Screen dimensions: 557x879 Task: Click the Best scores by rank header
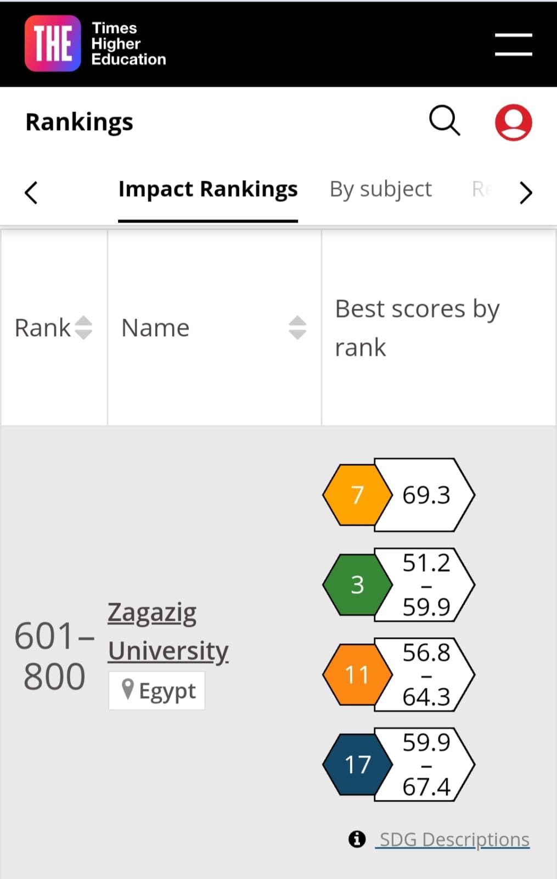[417, 327]
